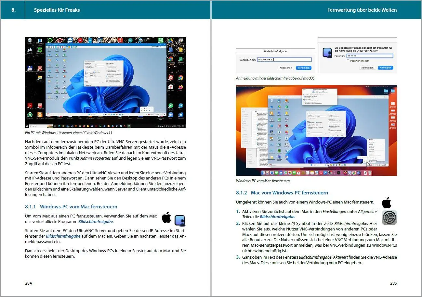422x297 pixels.
Task: Open Launchpad in the macOS Dock
Action: point(267,173)
